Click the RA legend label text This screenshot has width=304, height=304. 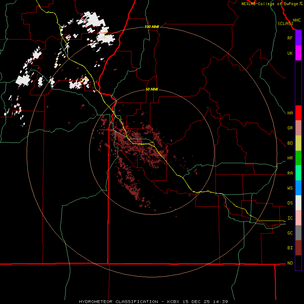tap(290, 173)
